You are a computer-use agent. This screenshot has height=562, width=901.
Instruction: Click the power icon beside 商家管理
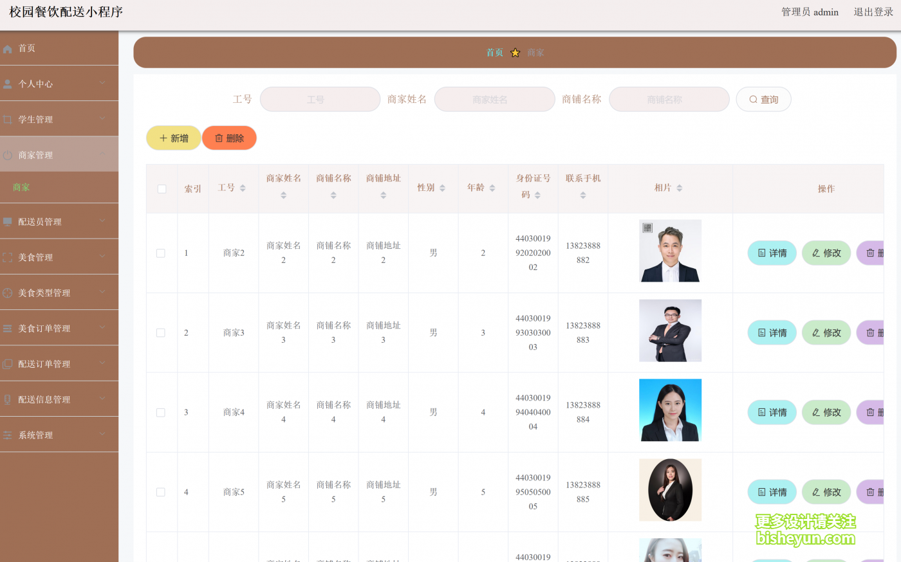(8, 155)
